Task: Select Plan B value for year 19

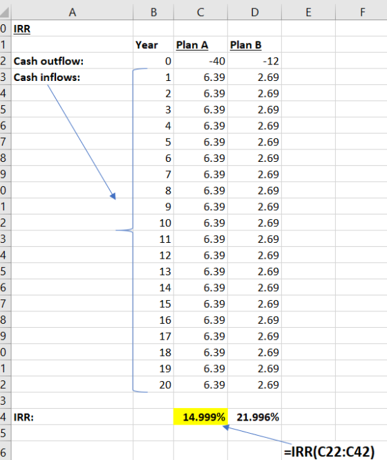Action: coord(254,369)
